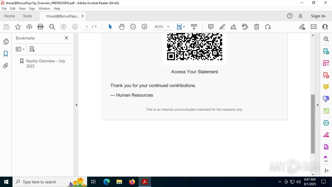Open the zoom percentage dropdown
The height and width of the screenshot is (187, 332).
click(168, 27)
